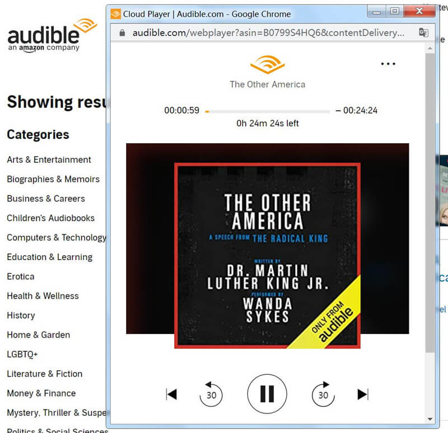Jump to the next chapter
Viewport: 448px width, 433px height.
click(363, 394)
